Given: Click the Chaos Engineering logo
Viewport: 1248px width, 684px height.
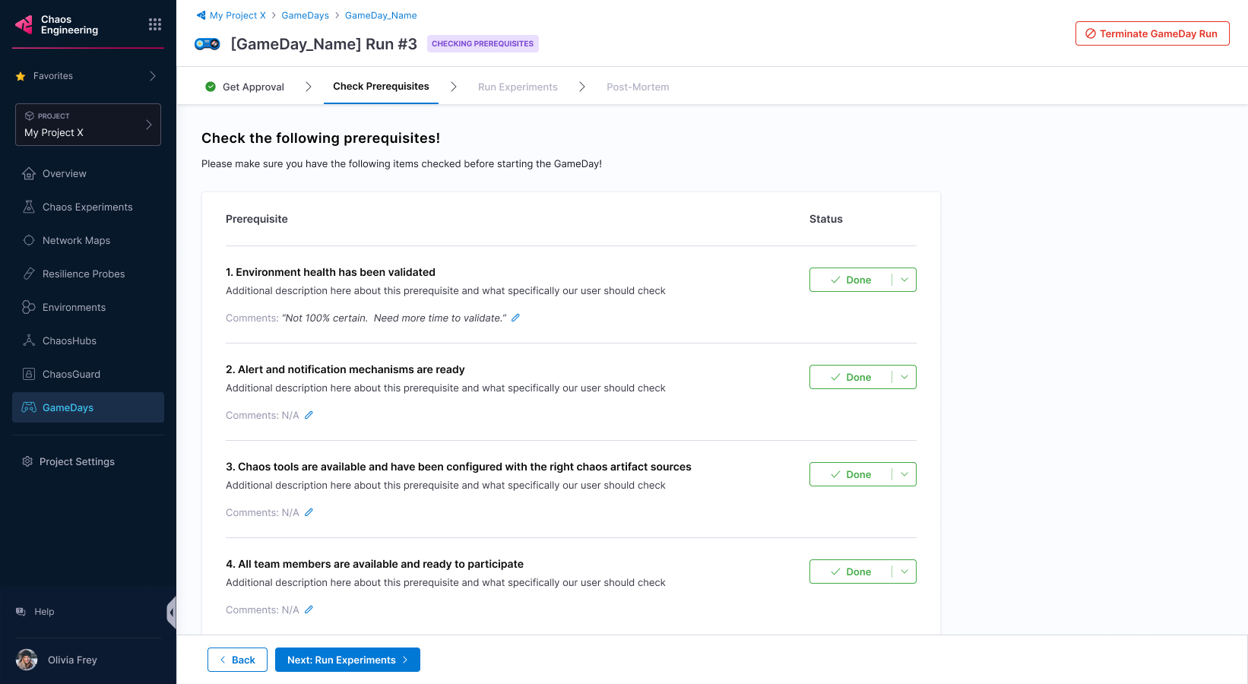Looking at the screenshot, I should [24, 25].
